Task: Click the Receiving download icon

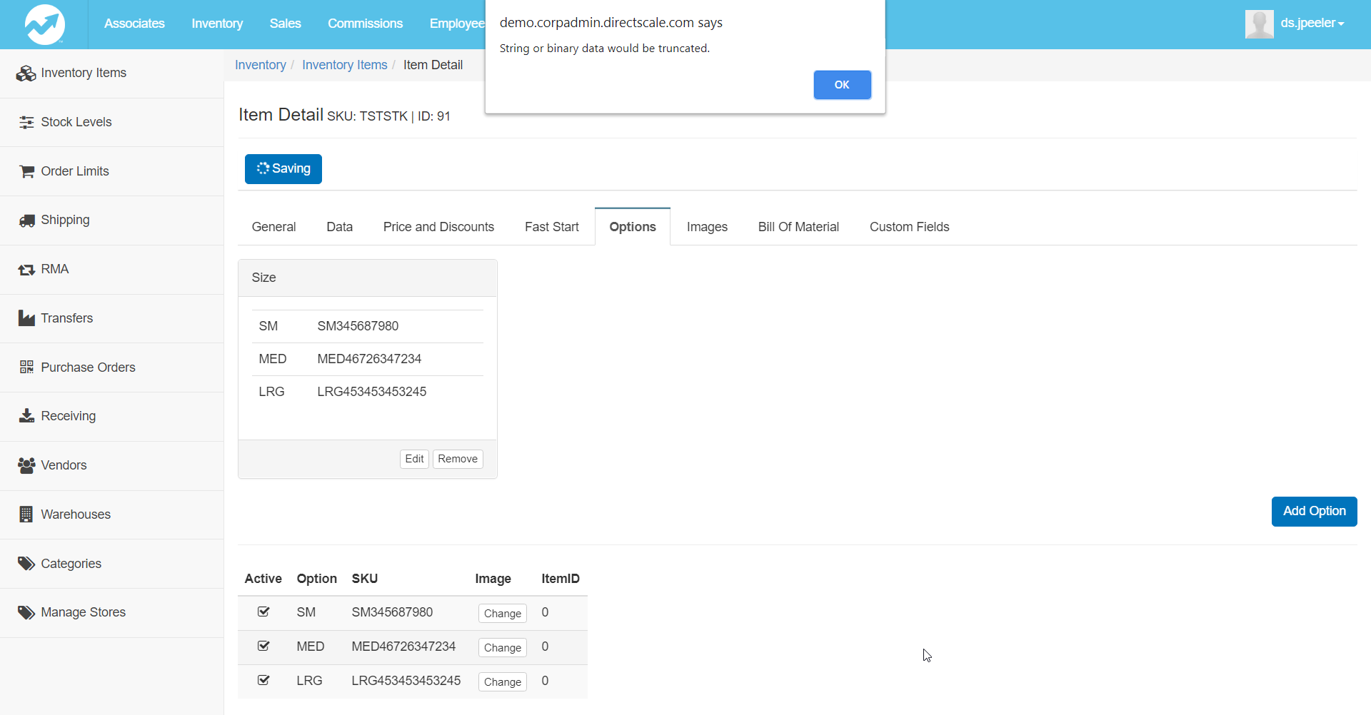Action: tap(26, 416)
